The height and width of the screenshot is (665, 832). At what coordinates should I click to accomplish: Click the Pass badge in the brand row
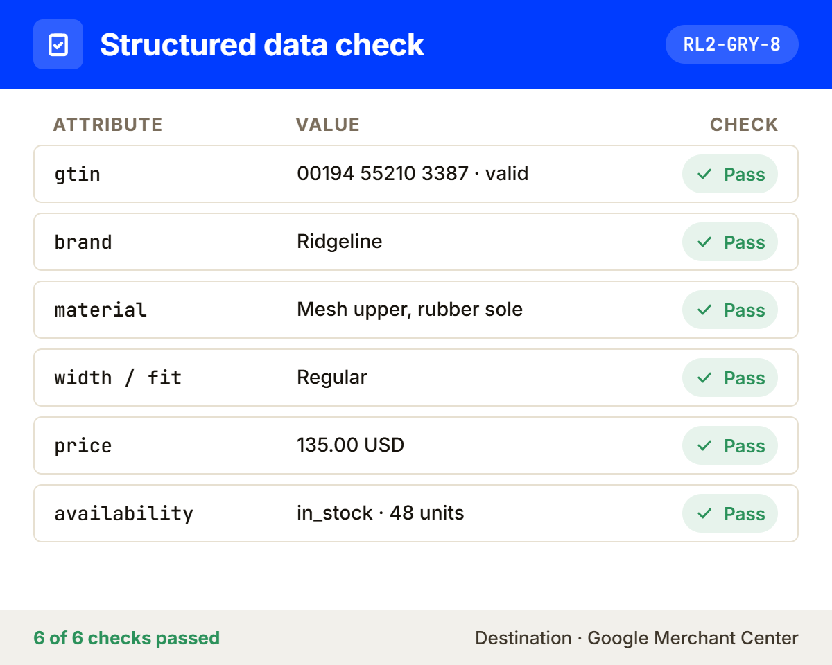coord(730,242)
